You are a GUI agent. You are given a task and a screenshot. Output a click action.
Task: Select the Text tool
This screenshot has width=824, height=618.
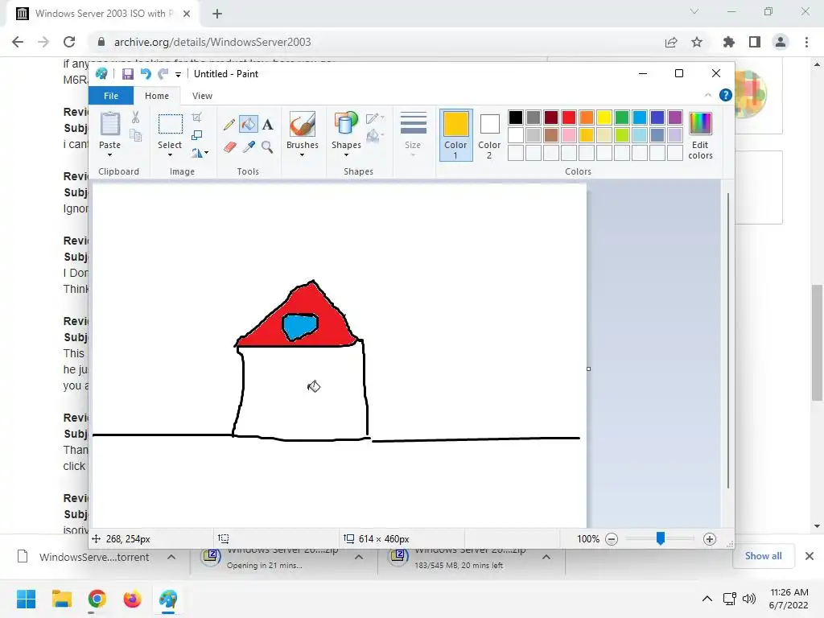tap(267, 125)
